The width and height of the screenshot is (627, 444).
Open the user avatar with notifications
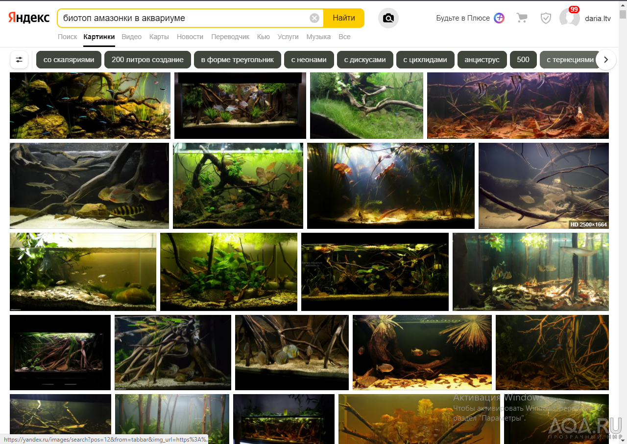(x=570, y=18)
